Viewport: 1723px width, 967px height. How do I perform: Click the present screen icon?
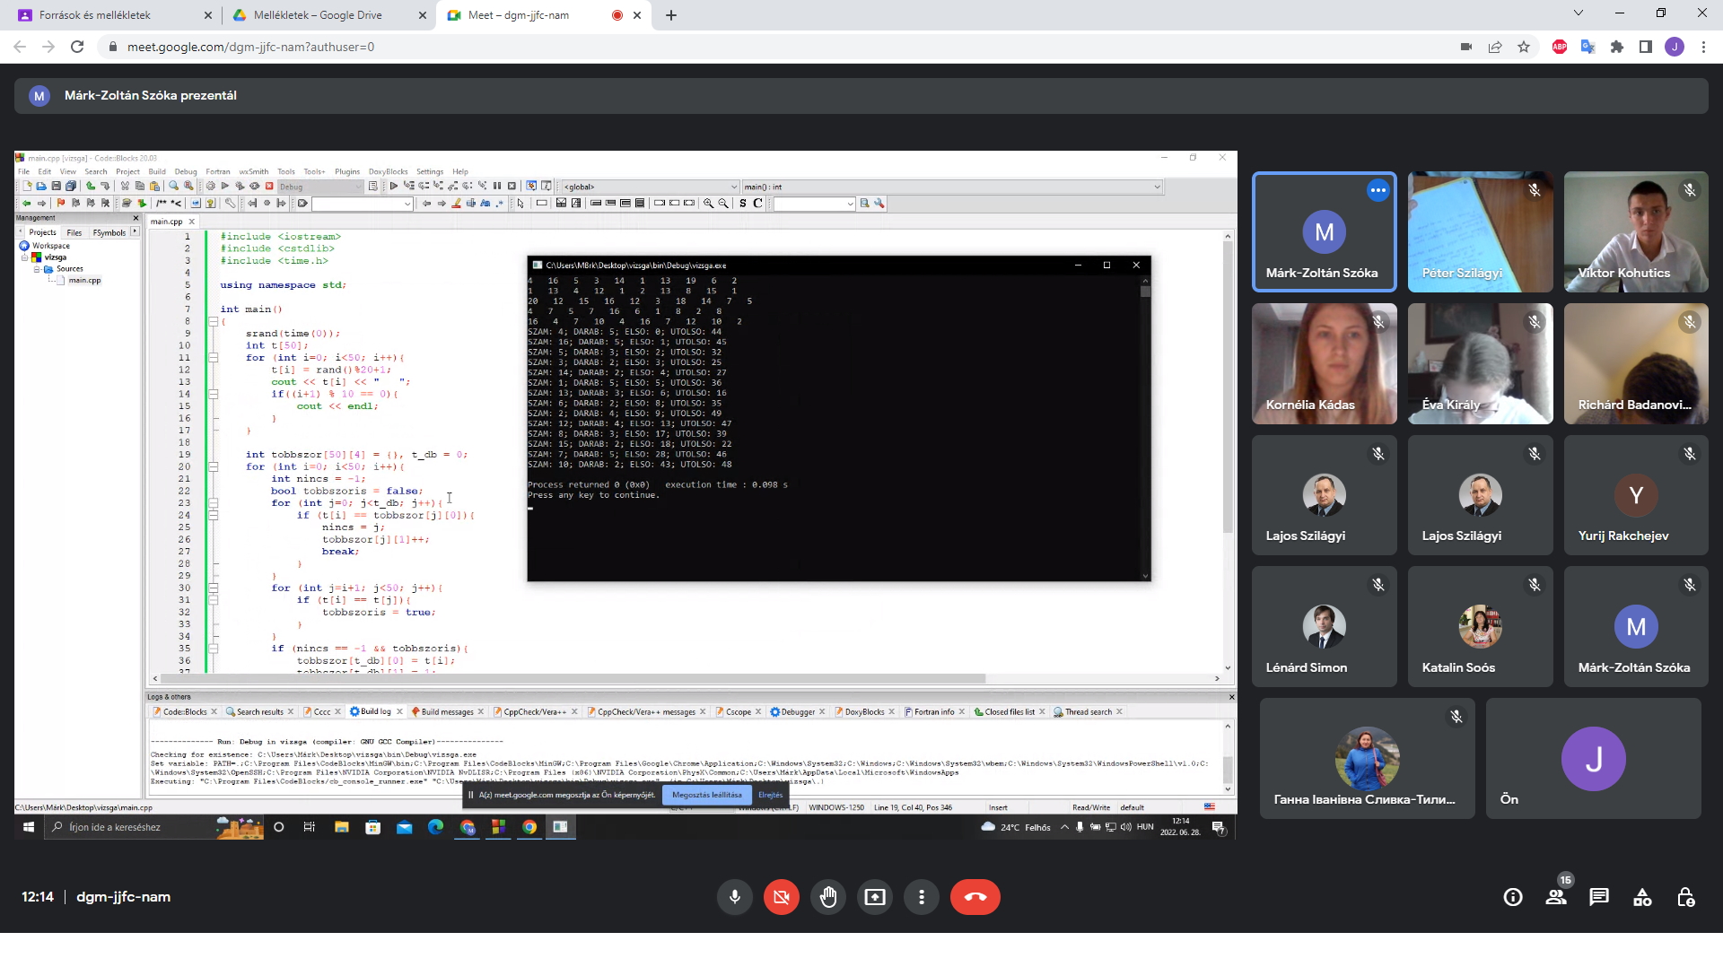[x=875, y=897]
